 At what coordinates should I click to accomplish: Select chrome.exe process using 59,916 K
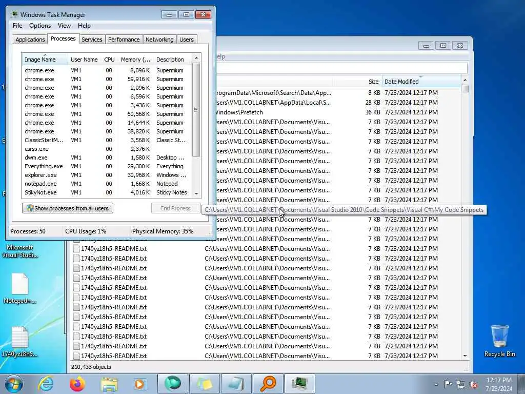click(107, 79)
